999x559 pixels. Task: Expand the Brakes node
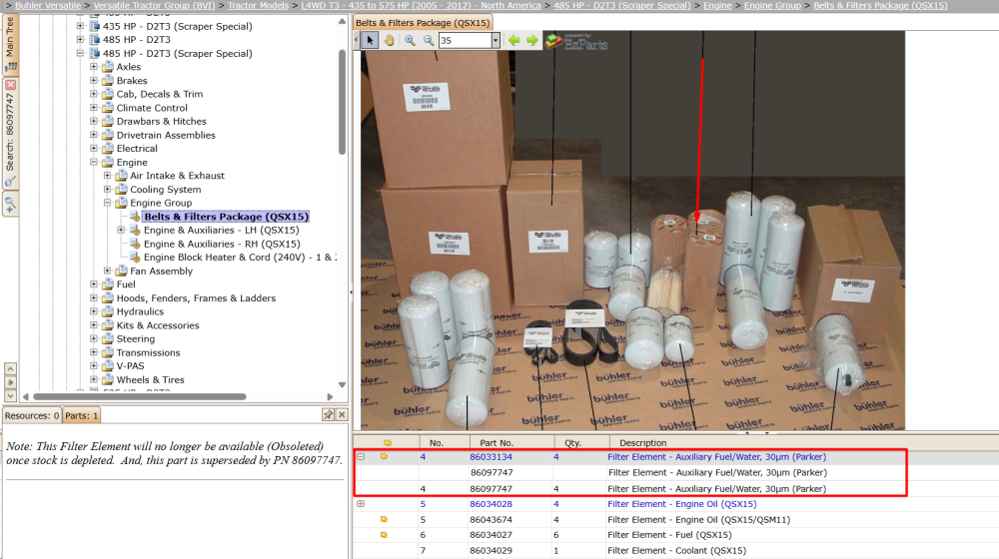tap(94, 80)
